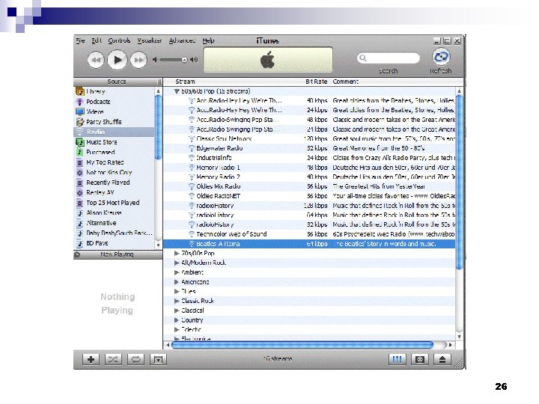This screenshot has width=539, height=404.
Task: Expand the Ambient category
Action: pos(177,272)
